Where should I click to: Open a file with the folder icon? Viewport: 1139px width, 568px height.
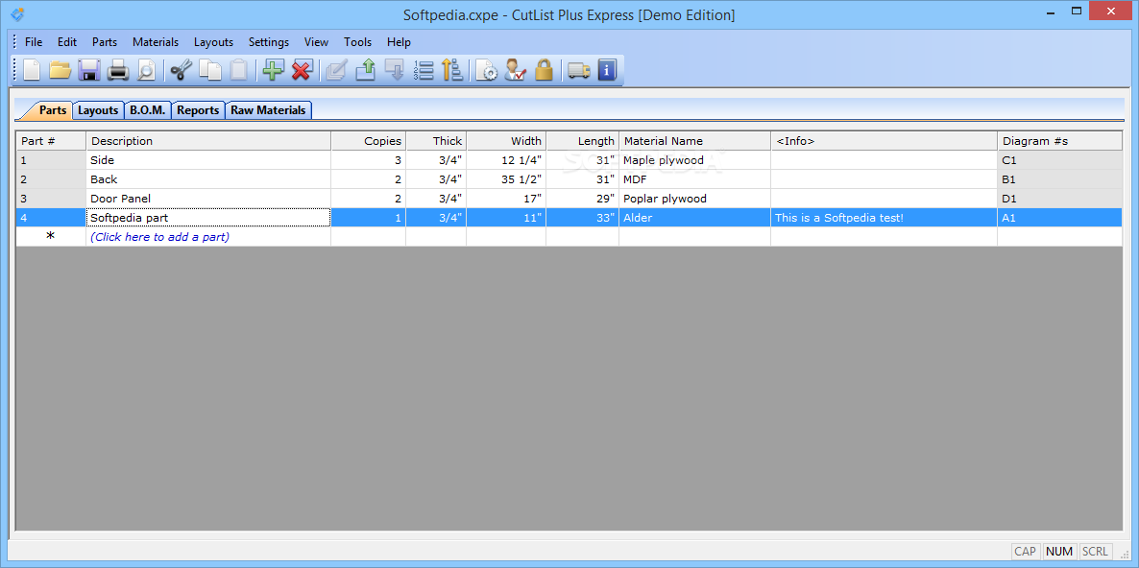61,70
